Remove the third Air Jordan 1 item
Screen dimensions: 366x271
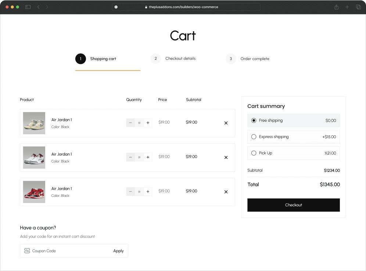pyautogui.click(x=226, y=192)
